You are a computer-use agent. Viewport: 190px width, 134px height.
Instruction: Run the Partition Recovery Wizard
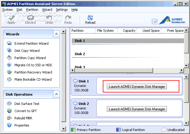[x=33, y=72]
